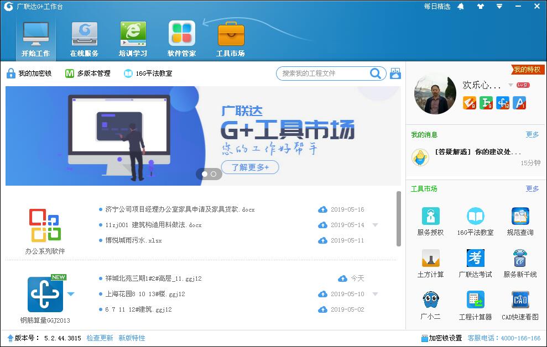
Task: Open 土方计算 tool
Action: tap(430, 264)
